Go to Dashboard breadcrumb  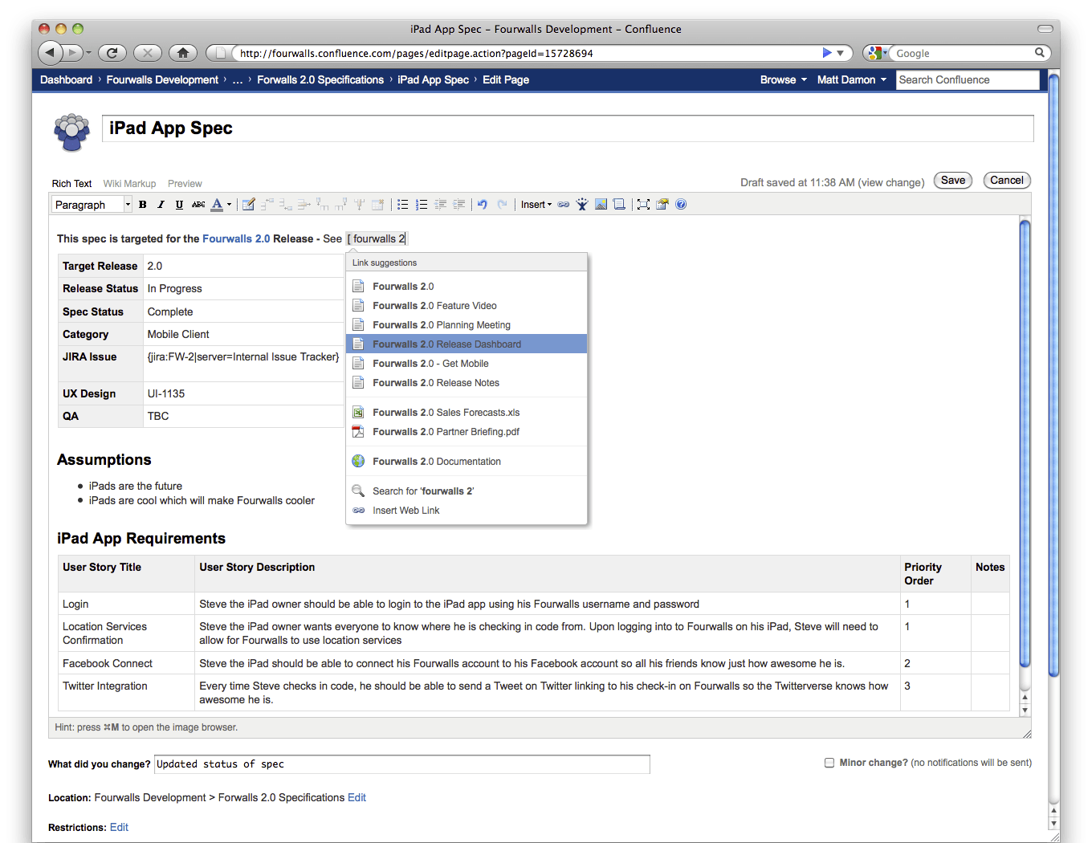pos(66,79)
